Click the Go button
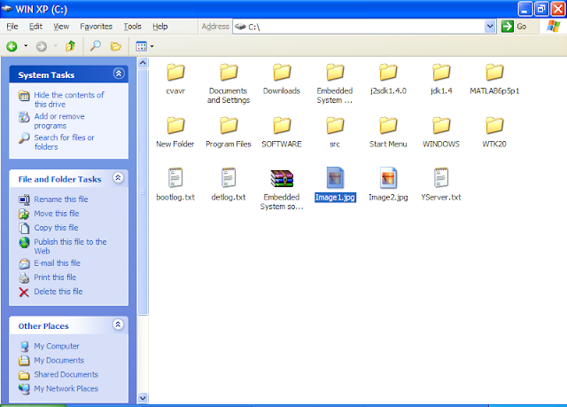The height and width of the screenshot is (407, 567). pos(514,27)
